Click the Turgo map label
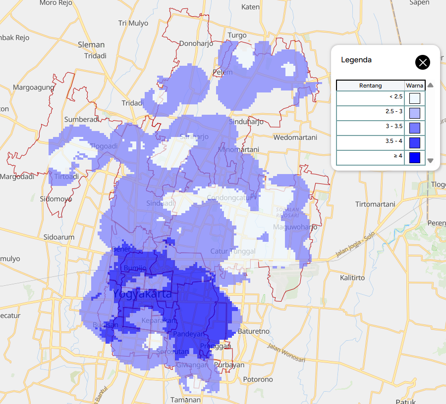 [237, 36]
